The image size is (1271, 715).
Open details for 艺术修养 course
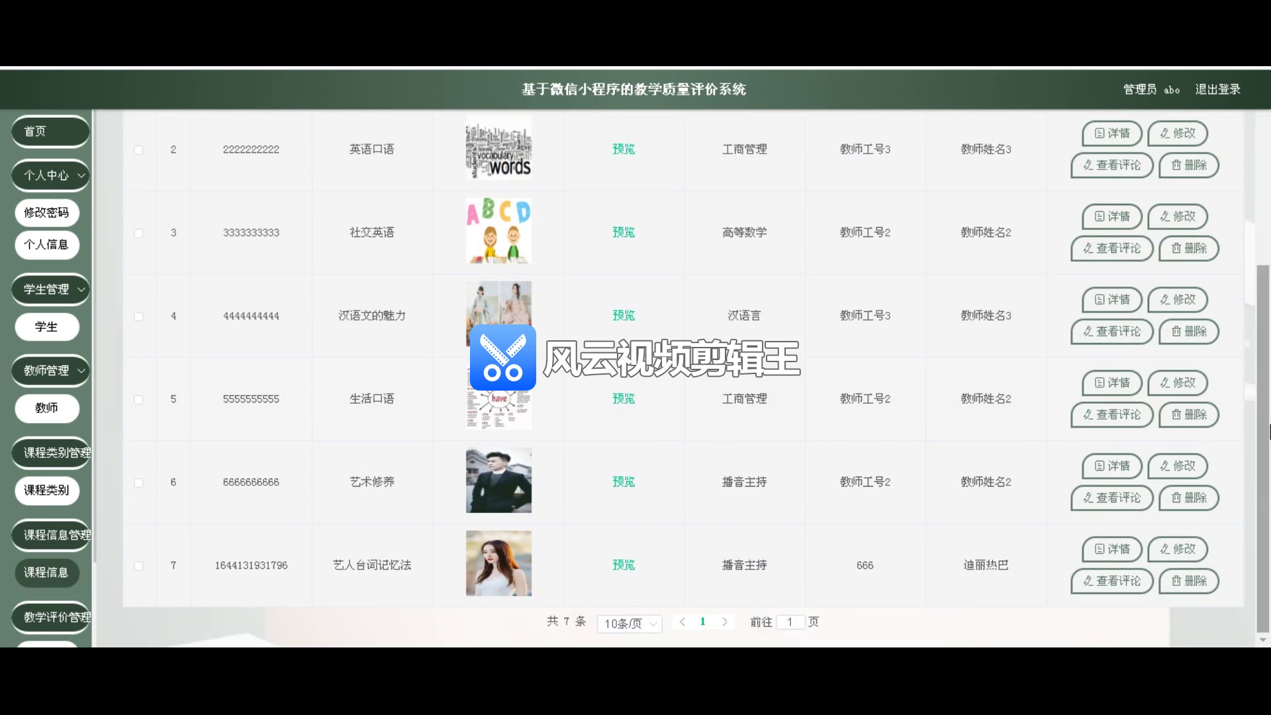1112,466
